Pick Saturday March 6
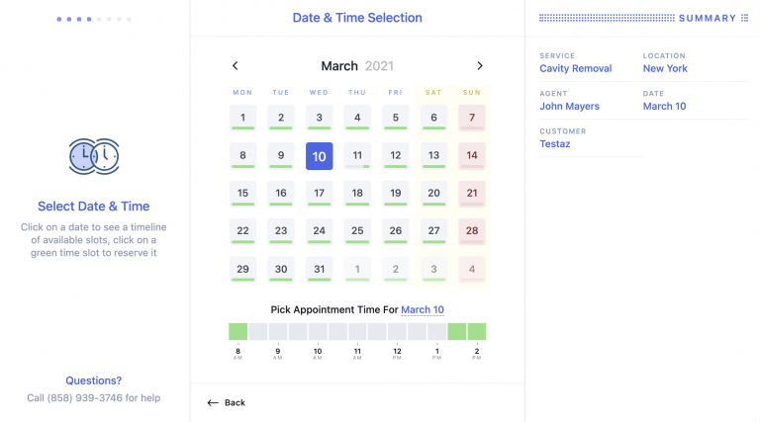 click(x=433, y=119)
